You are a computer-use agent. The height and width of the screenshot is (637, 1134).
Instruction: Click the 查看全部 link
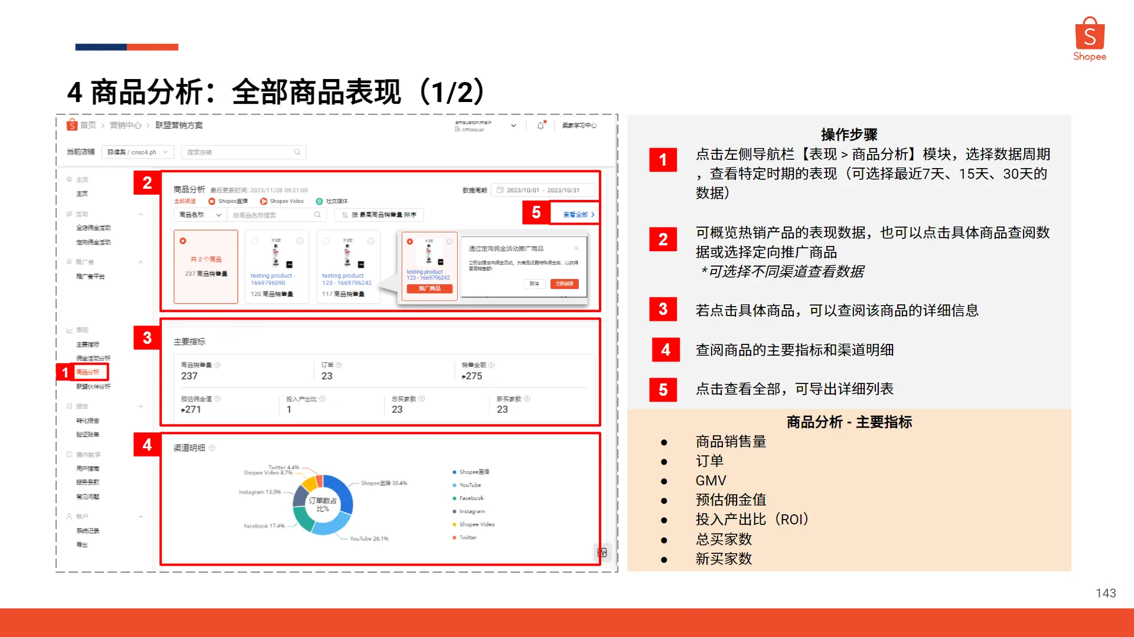[x=576, y=214]
